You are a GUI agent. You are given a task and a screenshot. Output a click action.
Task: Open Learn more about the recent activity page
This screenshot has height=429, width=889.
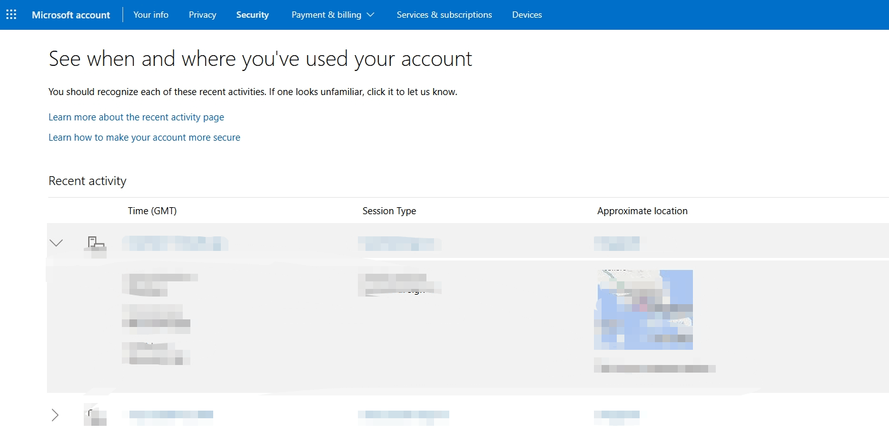pos(136,117)
